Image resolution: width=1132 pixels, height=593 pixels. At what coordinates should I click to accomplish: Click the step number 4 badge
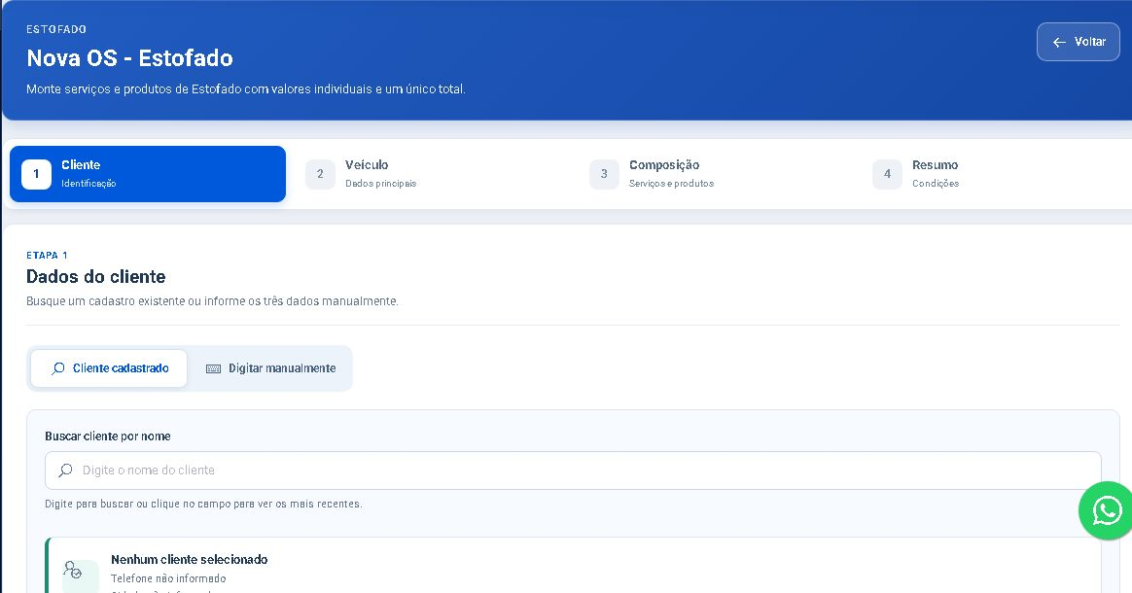887,174
